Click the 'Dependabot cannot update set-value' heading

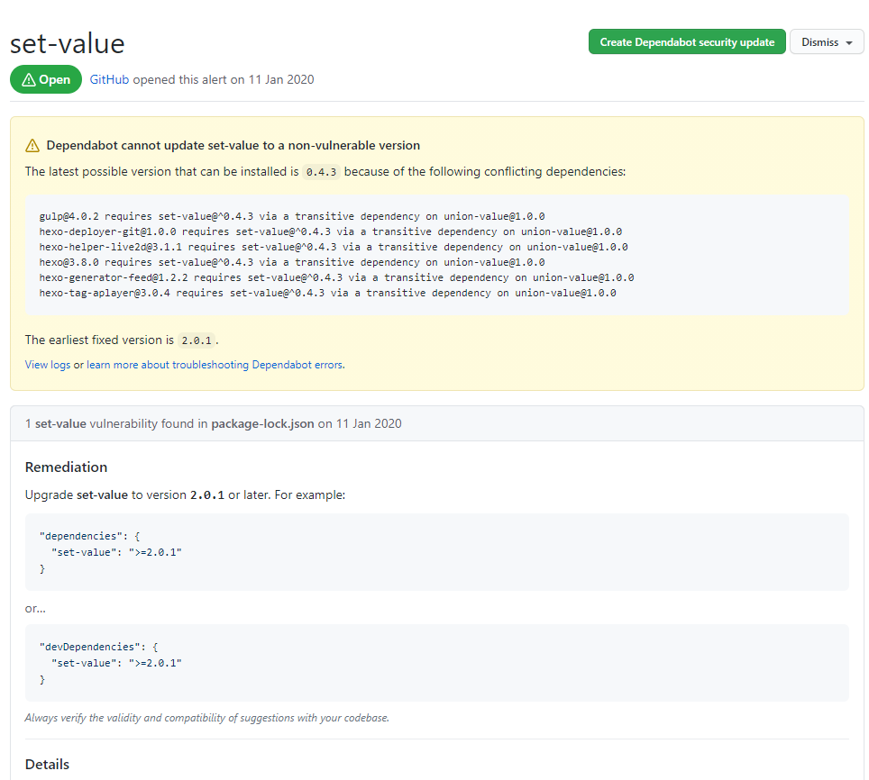[x=233, y=146]
